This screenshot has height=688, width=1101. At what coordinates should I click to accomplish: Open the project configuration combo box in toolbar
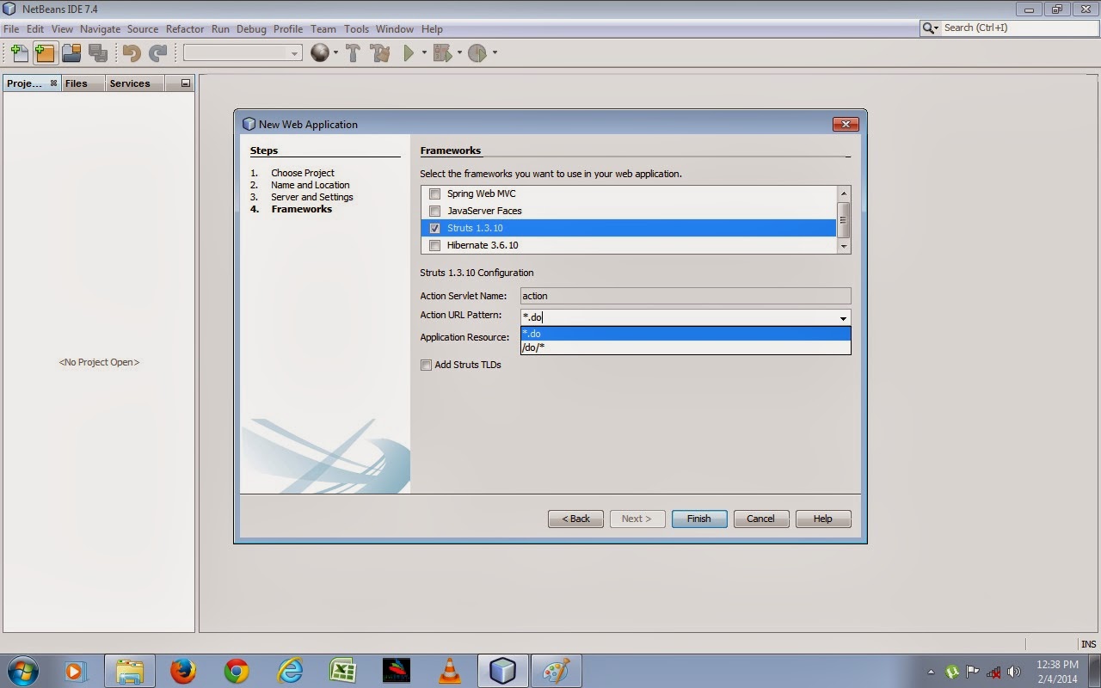[243, 53]
